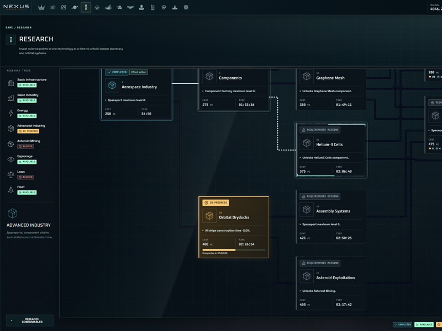Select the Espionage eye icon
Screen dimensions: 442x331
coord(10,159)
